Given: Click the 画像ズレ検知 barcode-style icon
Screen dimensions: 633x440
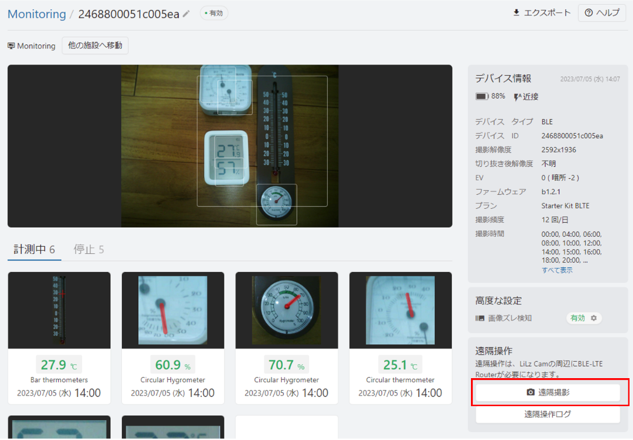Looking at the screenshot, I should tap(480, 319).
